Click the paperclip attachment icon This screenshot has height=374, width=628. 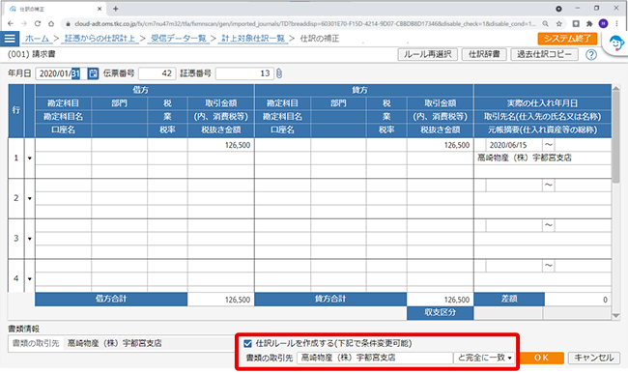tap(279, 73)
